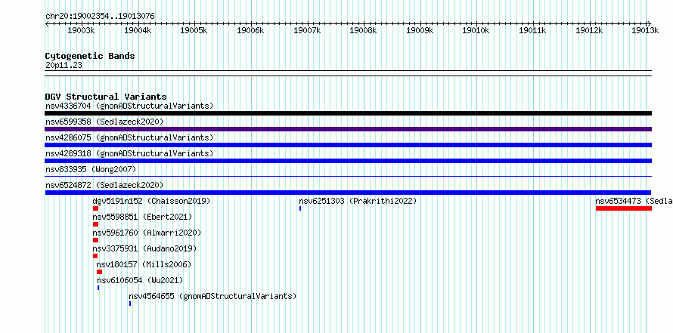Click the nsv4564655 (gnomADStructuralVariants) label
Image resolution: width=673 pixels, height=333 pixels.
[x=212, y=296]
